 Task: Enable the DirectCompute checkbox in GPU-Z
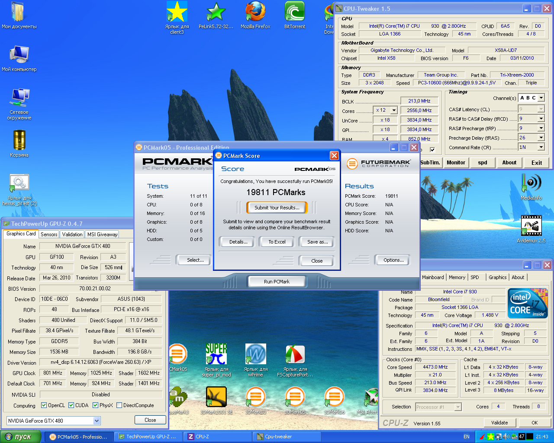[x=119, y=405]
